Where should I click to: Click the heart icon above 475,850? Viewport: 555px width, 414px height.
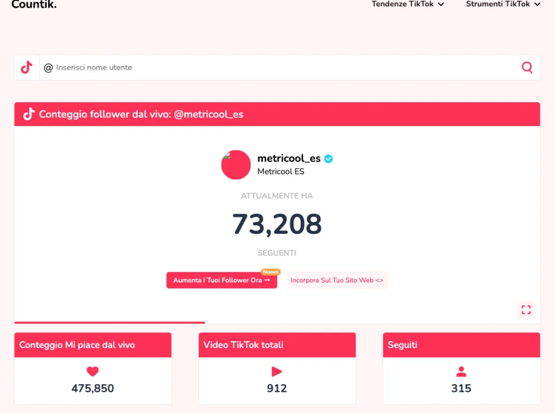click(93, 372)
